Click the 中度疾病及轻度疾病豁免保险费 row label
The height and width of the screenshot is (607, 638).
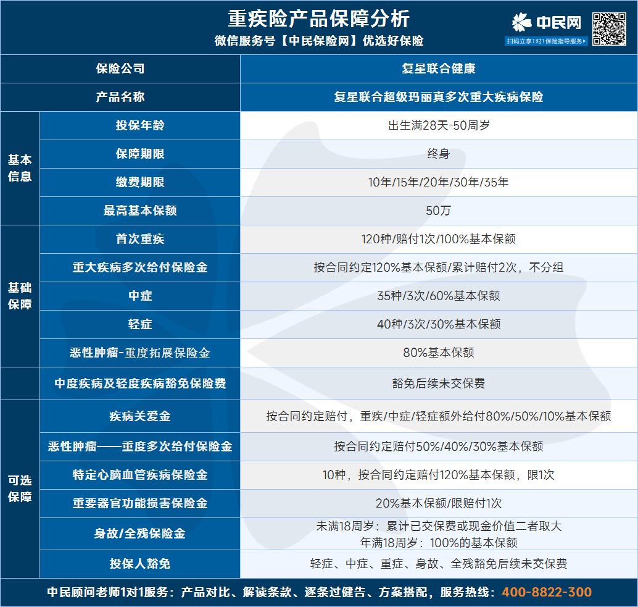click(140, 383)
